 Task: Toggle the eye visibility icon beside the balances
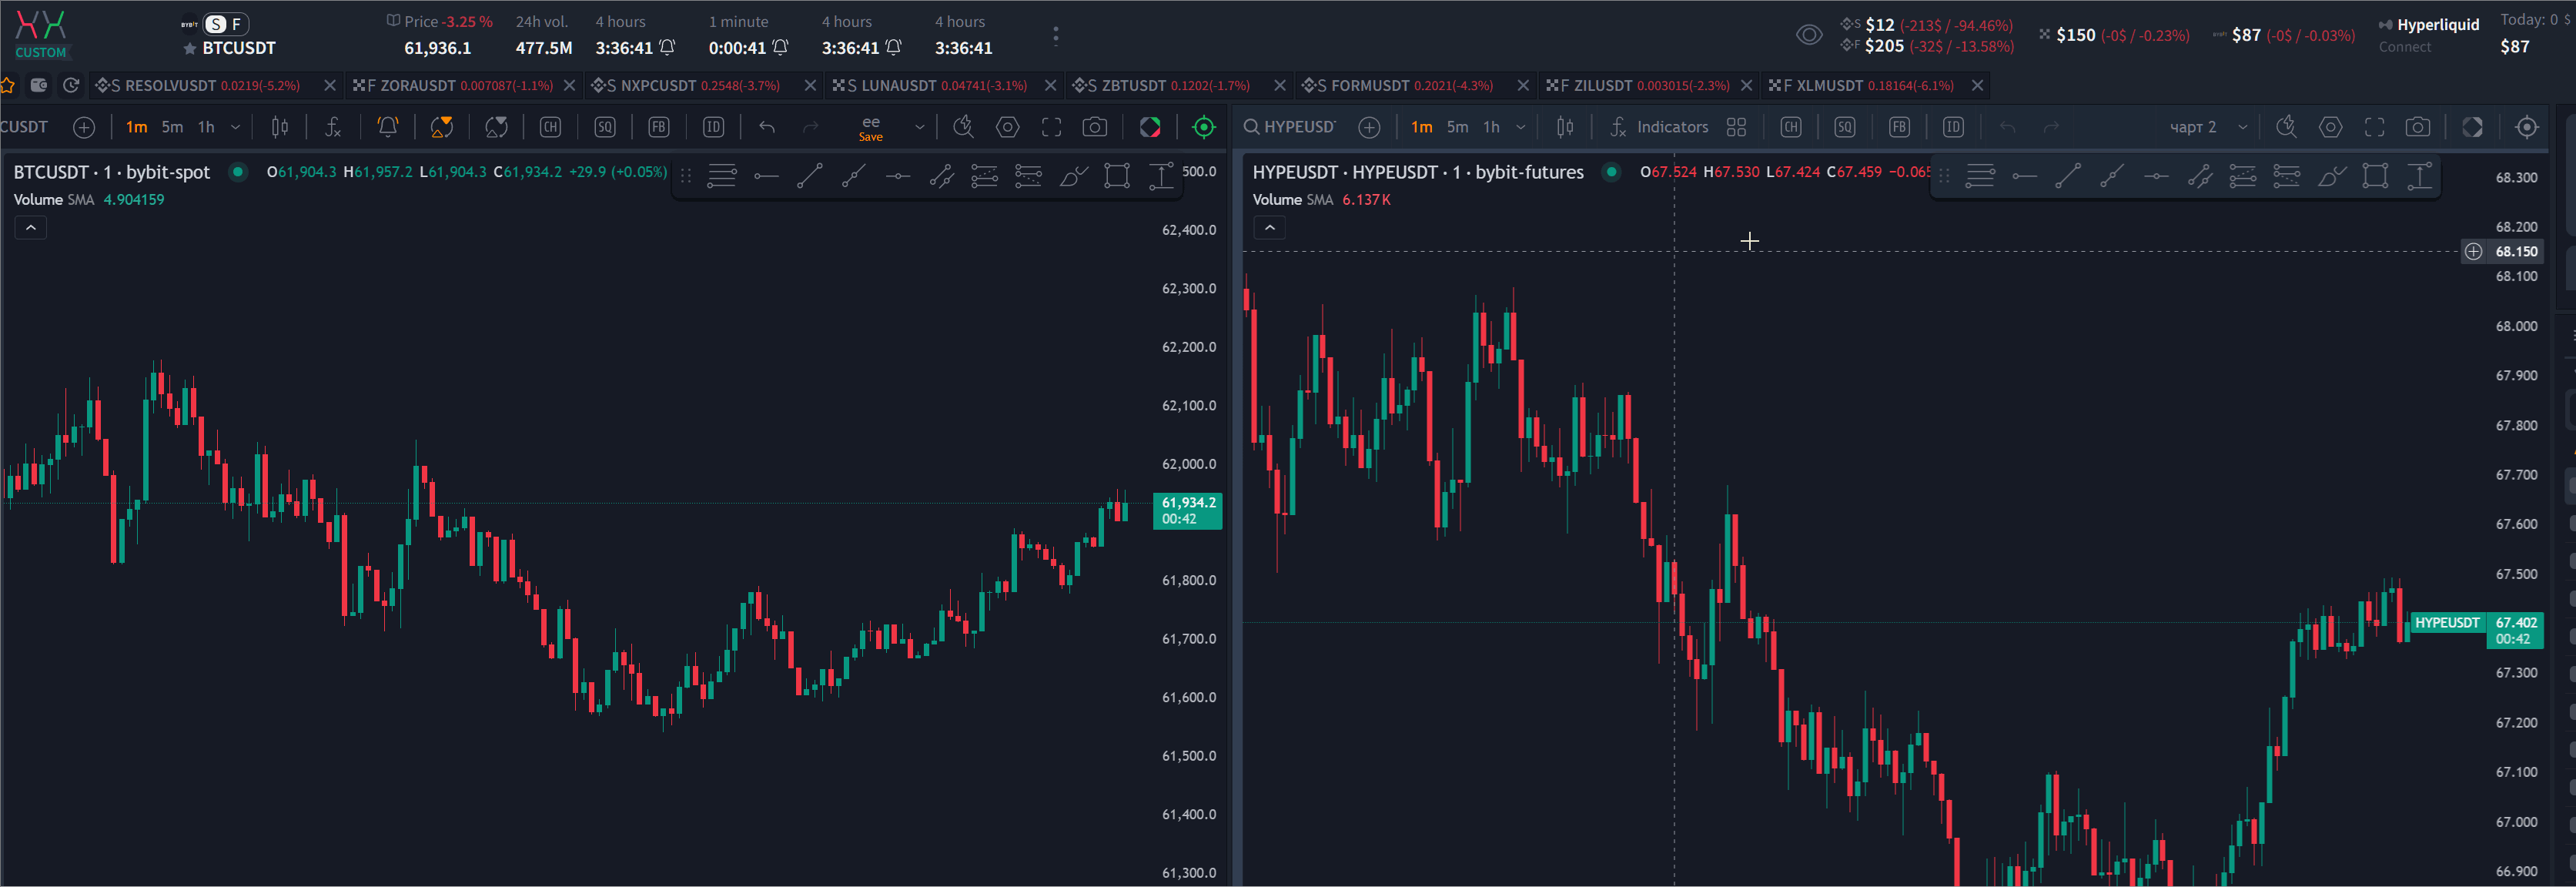(1809, 35)
